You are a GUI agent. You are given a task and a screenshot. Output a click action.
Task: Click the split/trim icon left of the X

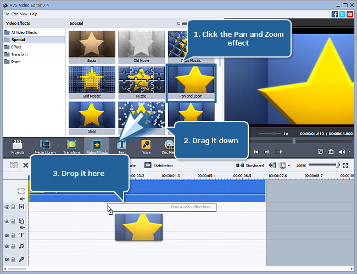click(14, 165)
